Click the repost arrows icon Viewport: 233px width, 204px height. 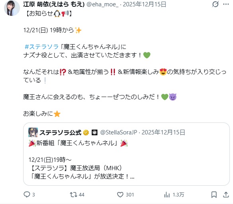click(73, 194)
